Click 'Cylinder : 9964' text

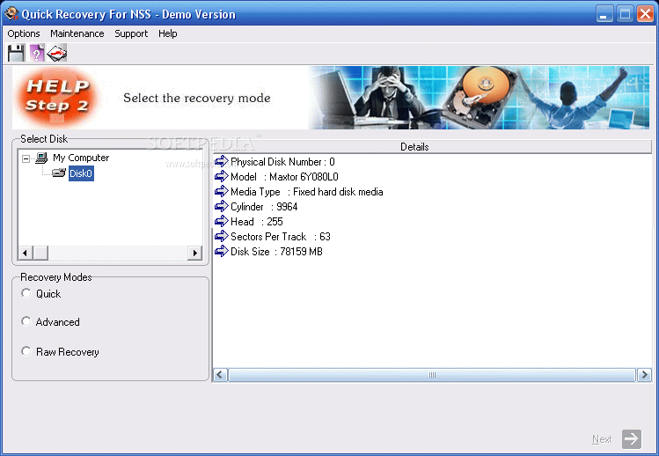[x=264, y=207]
